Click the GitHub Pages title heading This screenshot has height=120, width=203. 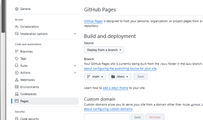click(x=100, y=10)
